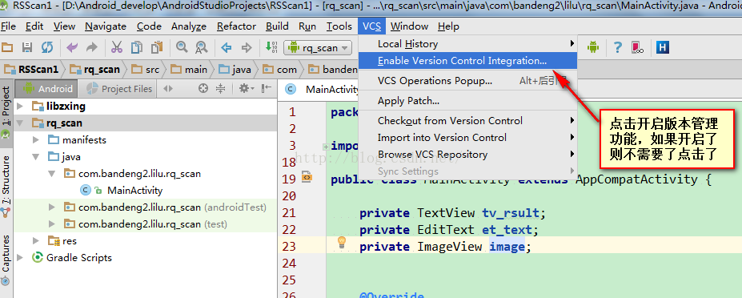Toggle the 1: Project tool window
Image resolution: width=742 pixels, height=298 pixels.
coord(6,113)
